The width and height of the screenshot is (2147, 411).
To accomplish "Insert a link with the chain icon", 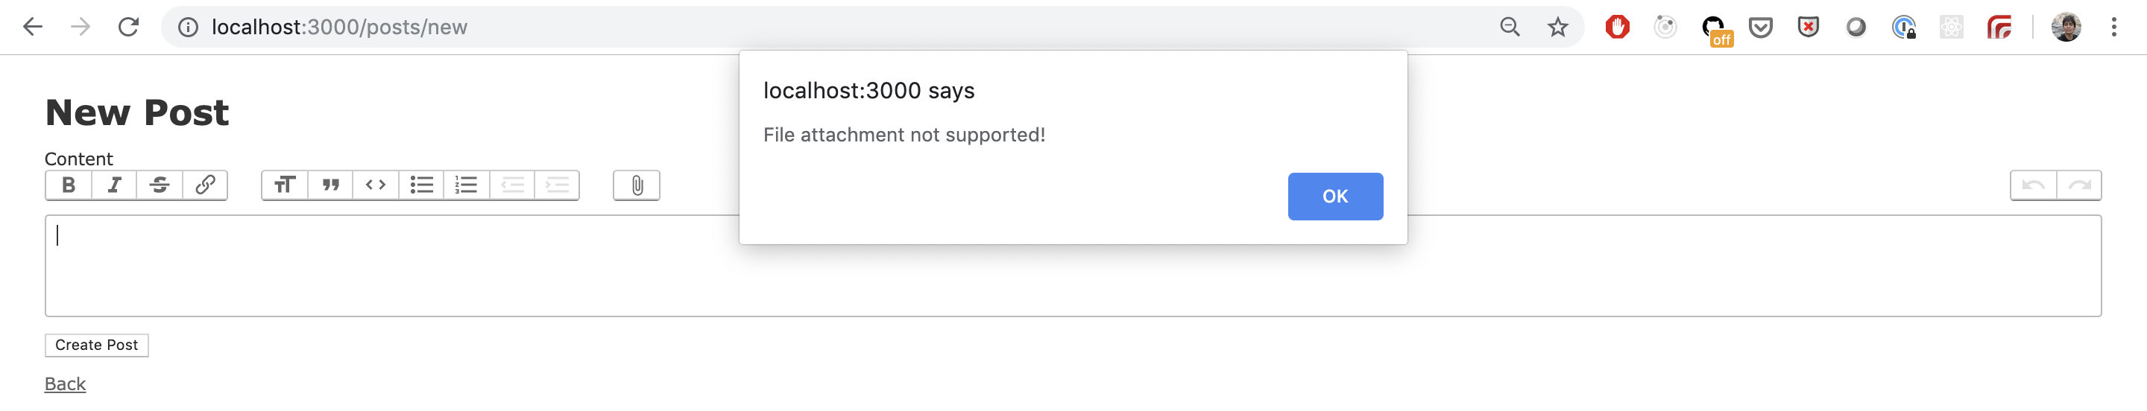I will (x=205, y=185).
